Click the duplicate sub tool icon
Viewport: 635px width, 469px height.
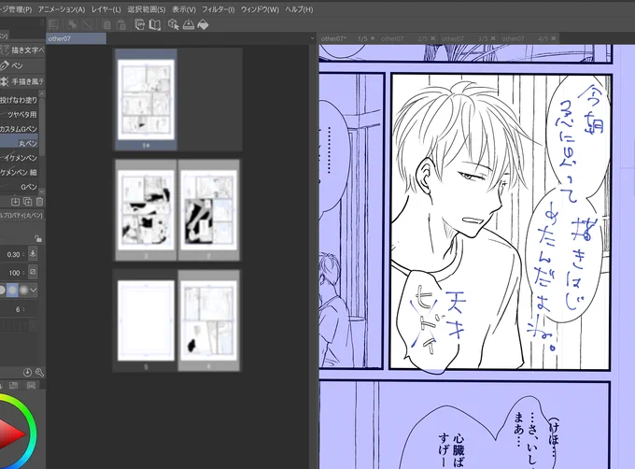[27, 201]
